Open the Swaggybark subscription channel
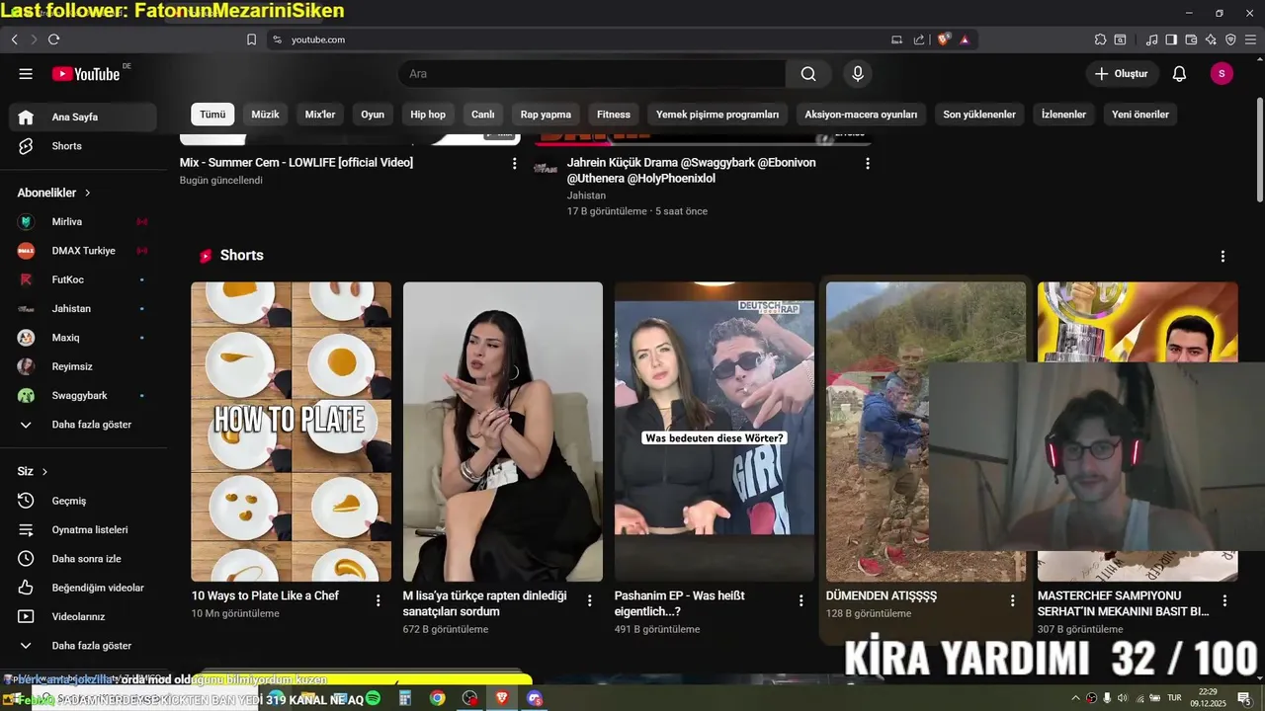 (x=83, y=396)
